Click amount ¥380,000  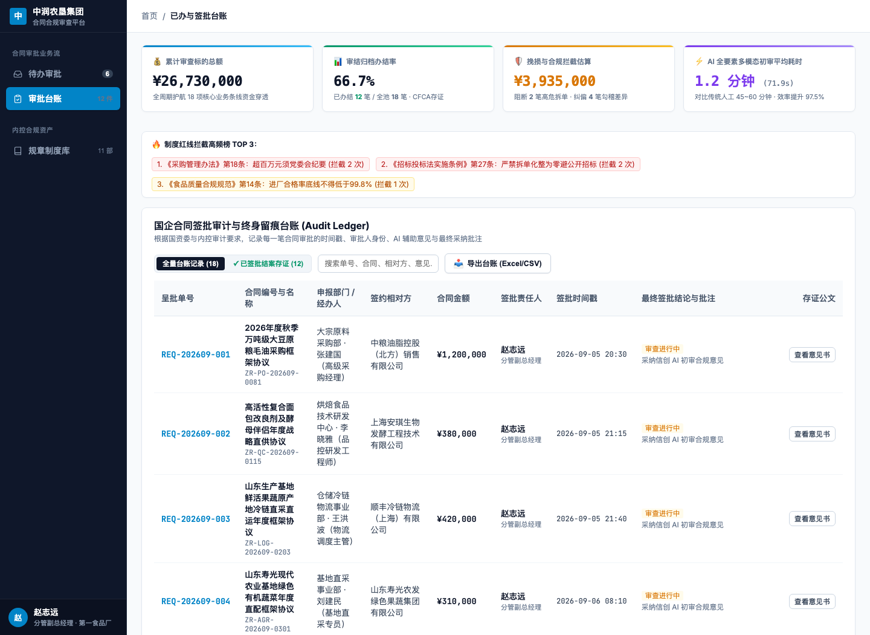(457, 434)
